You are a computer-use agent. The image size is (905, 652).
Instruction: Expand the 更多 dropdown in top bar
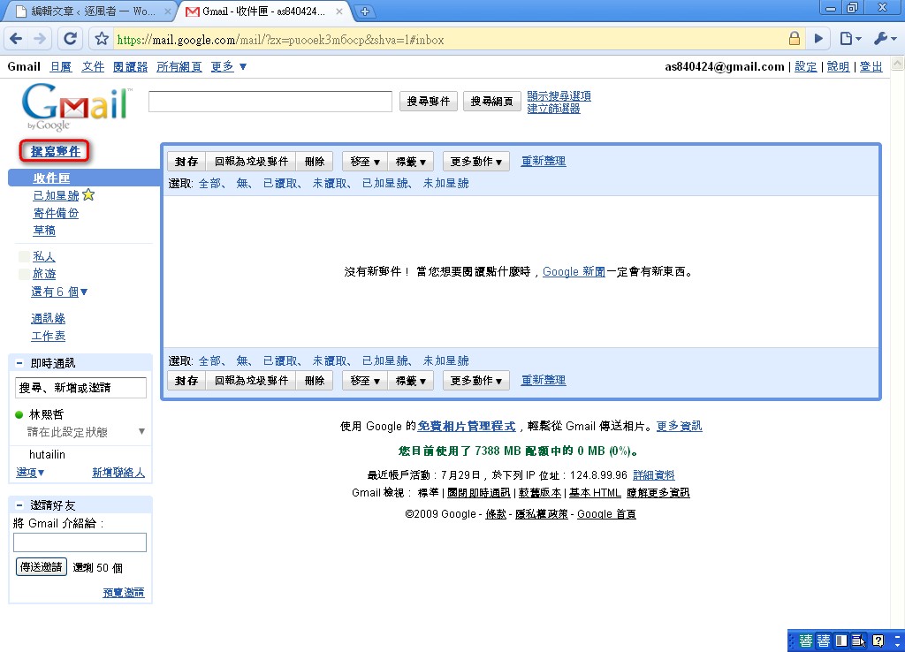point(229,67)
